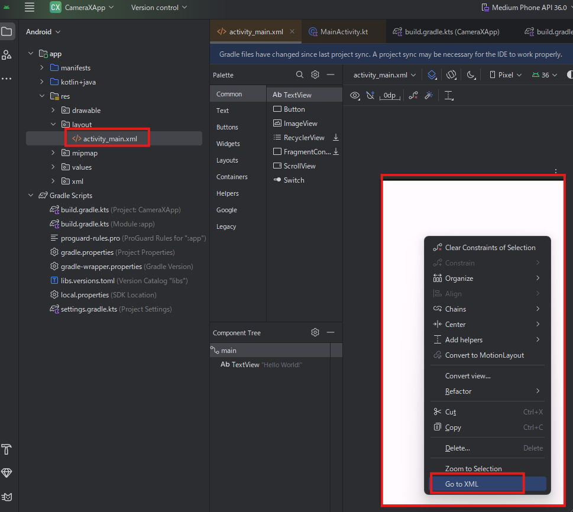573x512 pixels.
Task: Click the design surface layers icon
Action: coord(432,75)
